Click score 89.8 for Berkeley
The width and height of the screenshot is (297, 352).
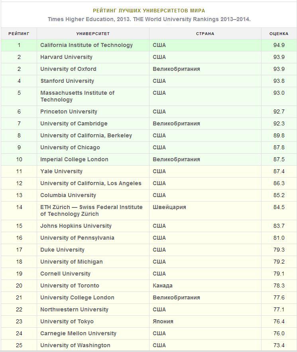pos(279,135)
